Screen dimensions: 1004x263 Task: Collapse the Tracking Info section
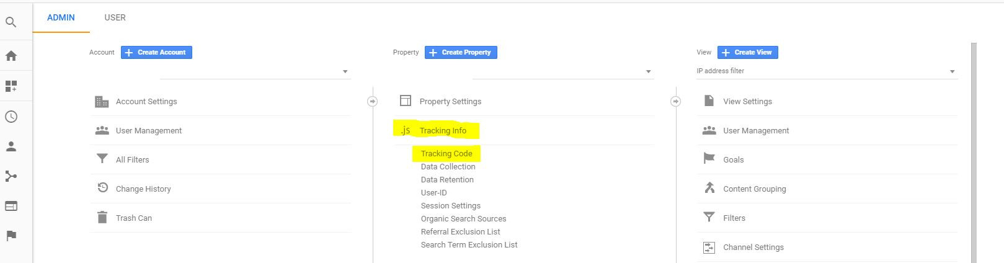(443, 130)
